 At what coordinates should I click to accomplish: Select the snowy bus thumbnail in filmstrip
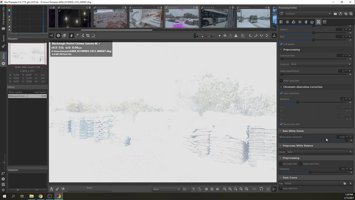click(x=253, y=18)
